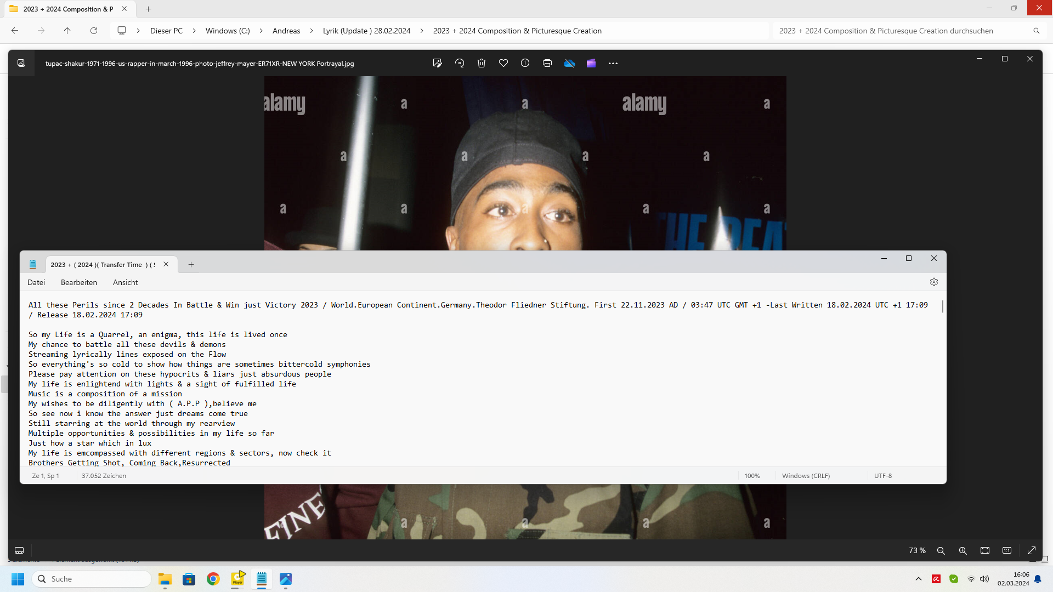Open the Bearbeiten menu in Notepad

tap(79, 282)
